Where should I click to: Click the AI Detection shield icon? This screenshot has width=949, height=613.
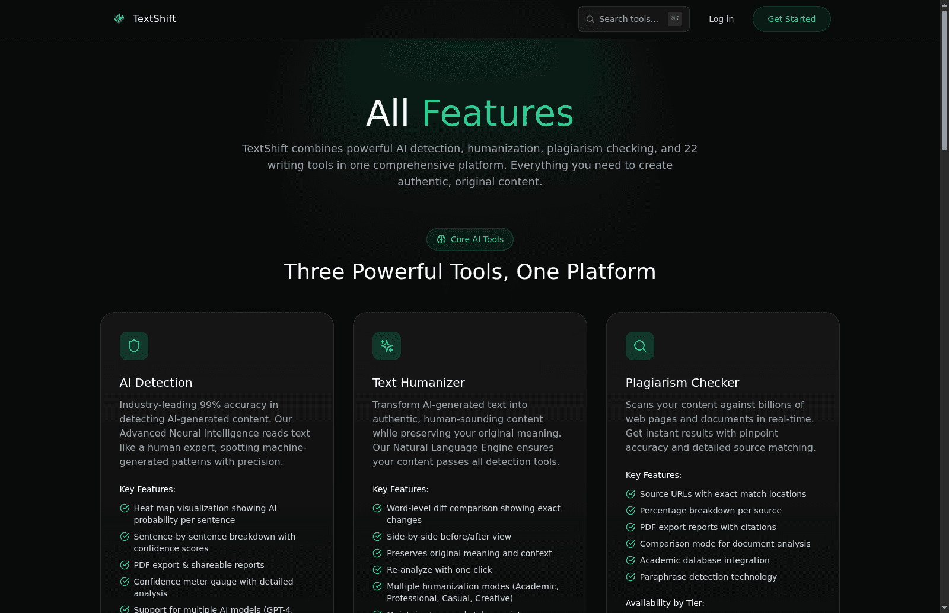(134, 346)
